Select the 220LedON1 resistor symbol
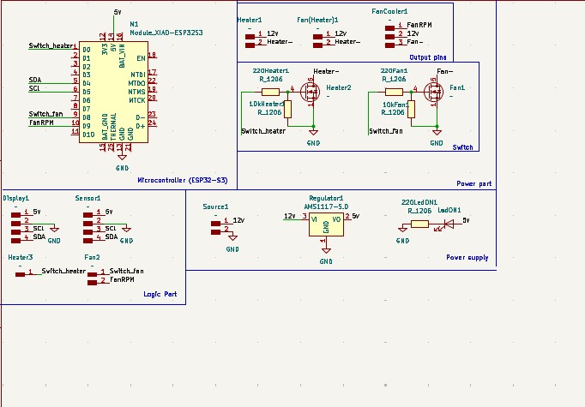The height and width of the screenshot is (407, 585). click(419, 224)
